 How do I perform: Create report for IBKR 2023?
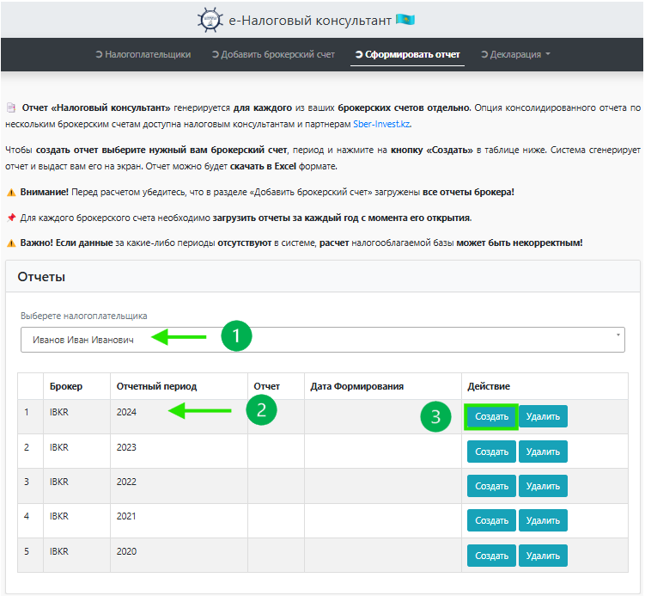coord(491,452)
